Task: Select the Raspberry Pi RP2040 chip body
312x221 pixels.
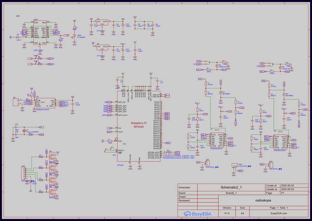Action: 139,127
